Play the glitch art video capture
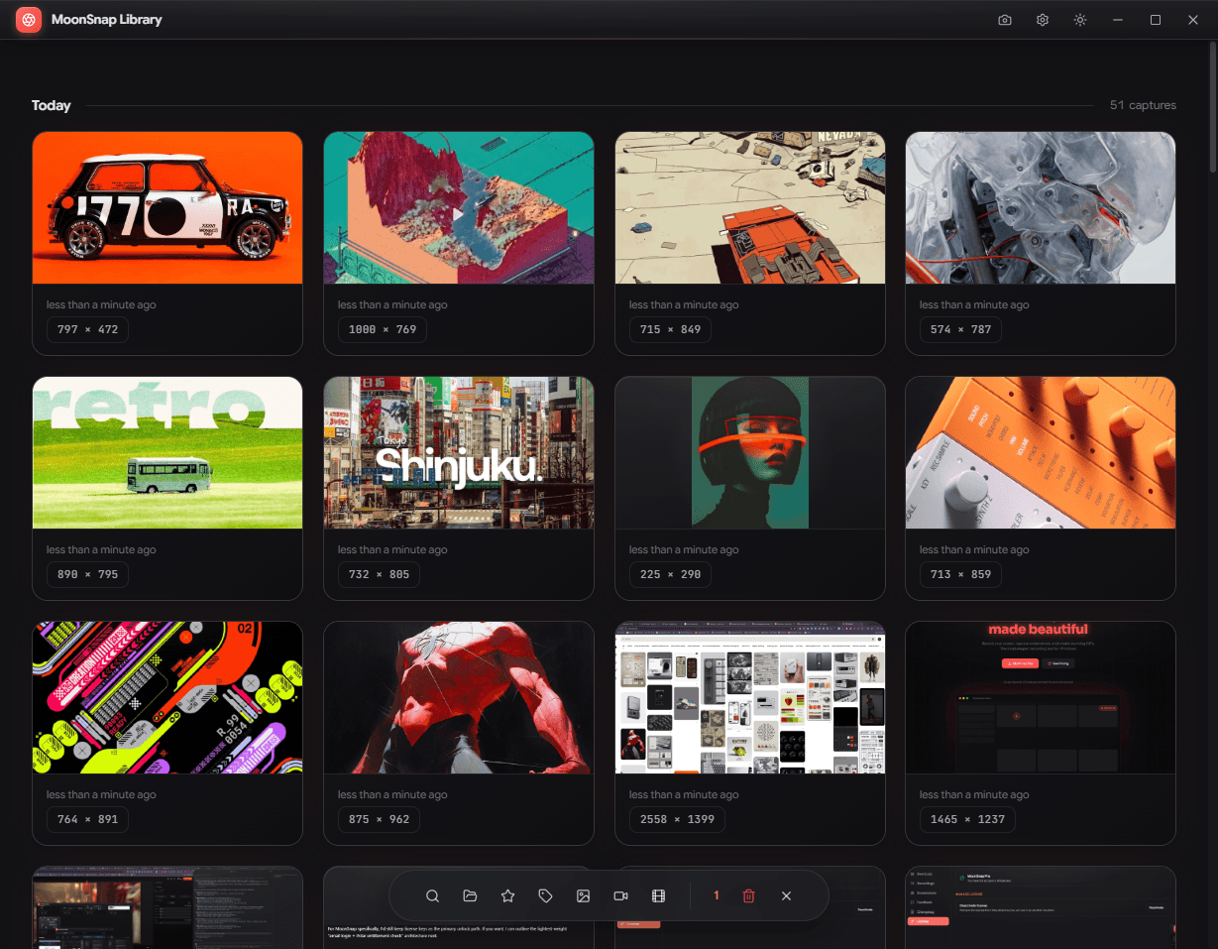 pyautogui.click(x=458, y=214)
